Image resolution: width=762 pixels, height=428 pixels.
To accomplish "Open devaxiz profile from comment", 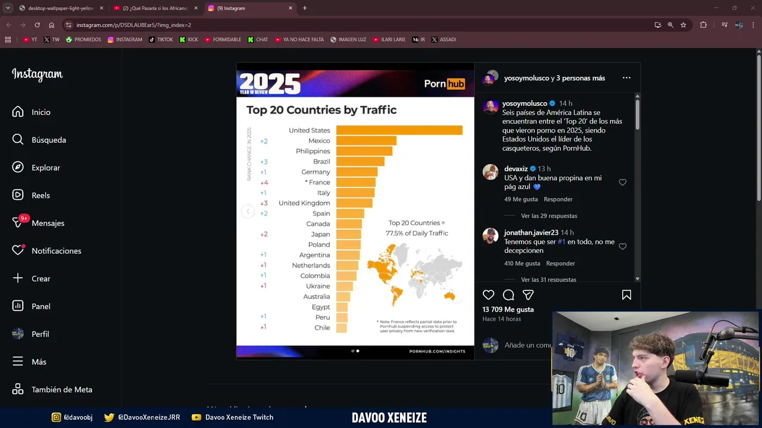I will (x=516, y=169).
